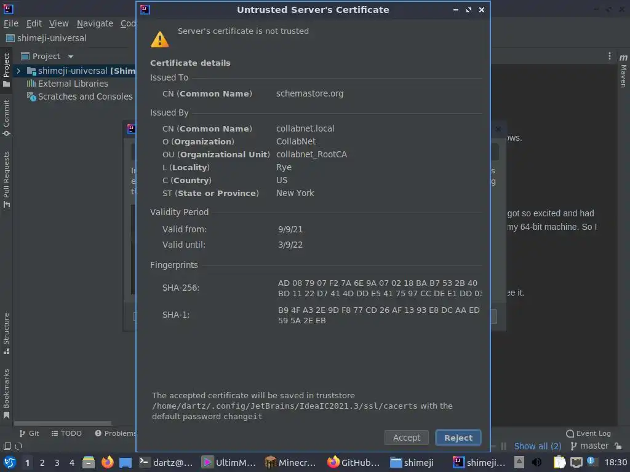Click the Valid until date 3/9/22
This screenshot has height=472, width=630.
(x=290, y=245)
